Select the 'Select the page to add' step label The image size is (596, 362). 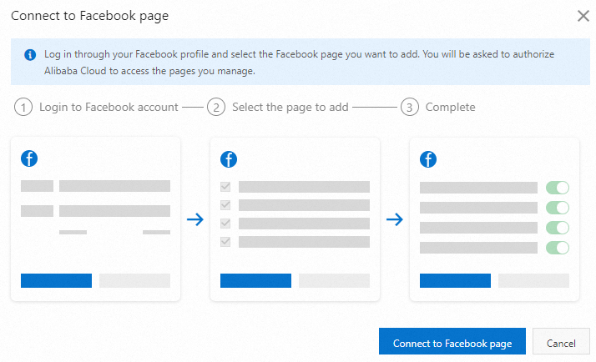290,107
